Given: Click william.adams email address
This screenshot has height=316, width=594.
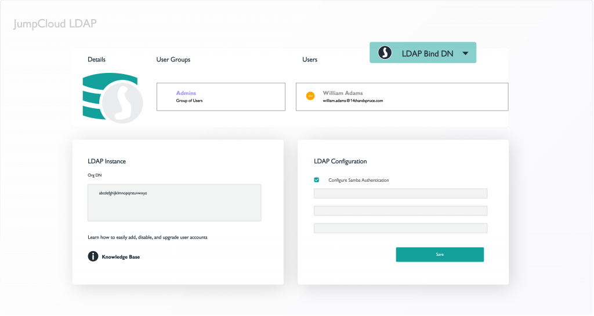Looking at the screenshot, I should [353, 101].
